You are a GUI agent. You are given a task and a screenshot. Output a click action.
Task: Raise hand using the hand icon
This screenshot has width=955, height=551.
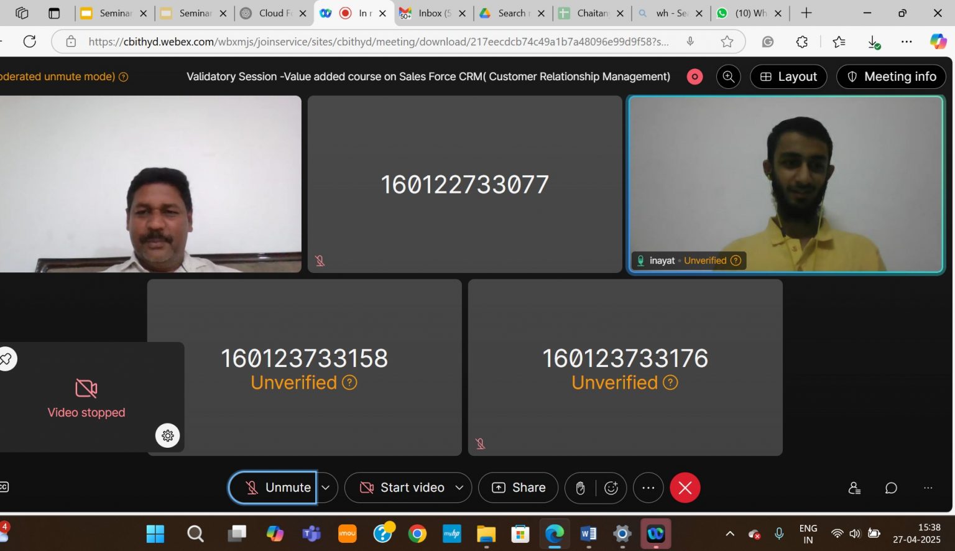[580, 488]
